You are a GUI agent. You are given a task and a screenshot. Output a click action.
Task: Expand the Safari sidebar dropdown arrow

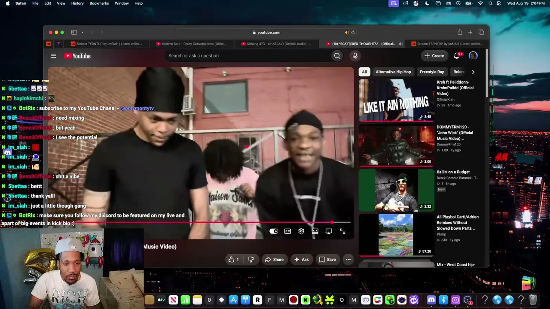pyautogui.click(x=82, y=32)
